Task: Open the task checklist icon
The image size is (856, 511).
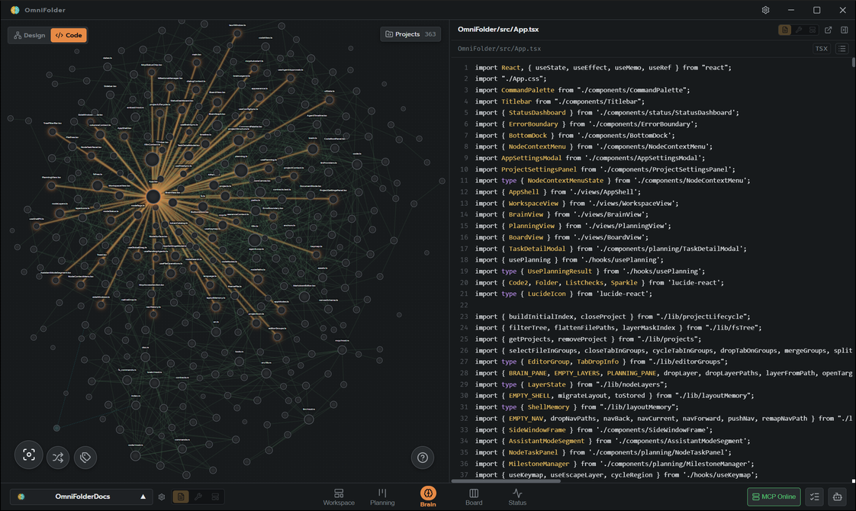Action: [x=815, y=497]
